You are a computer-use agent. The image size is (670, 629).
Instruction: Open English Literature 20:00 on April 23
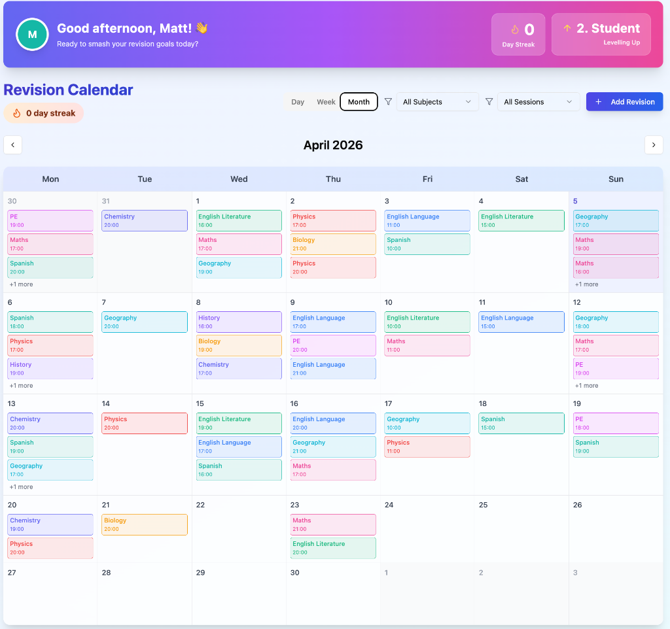pyautogui.click(x=333, y=548)
